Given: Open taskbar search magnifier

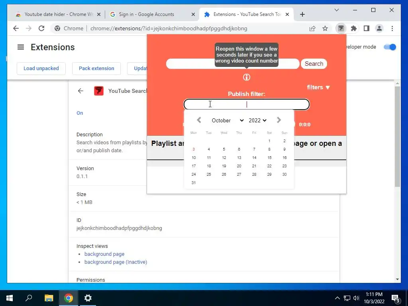Looking at the screenshot, I should pyautogui.click(x=29, y=298).
